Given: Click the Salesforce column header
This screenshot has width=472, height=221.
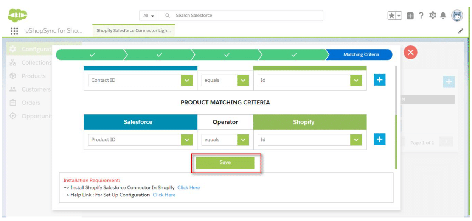Looking at the screenshot, I should click(x=140, y=122).
